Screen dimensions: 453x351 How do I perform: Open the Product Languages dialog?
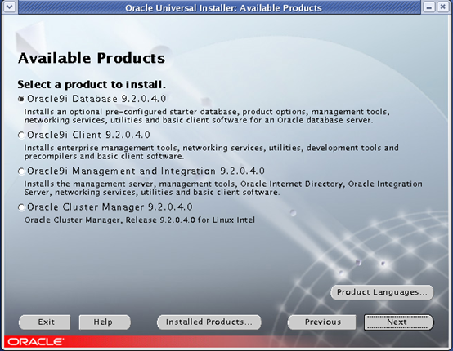point(382,292)
